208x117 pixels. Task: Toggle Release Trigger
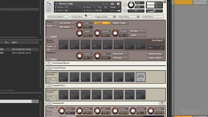pyautogui.click(x=120, y=23)
